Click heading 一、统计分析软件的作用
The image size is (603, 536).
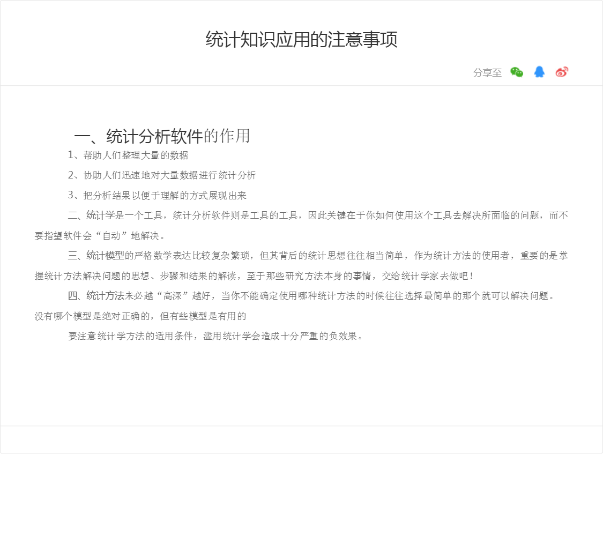[162, 136]
